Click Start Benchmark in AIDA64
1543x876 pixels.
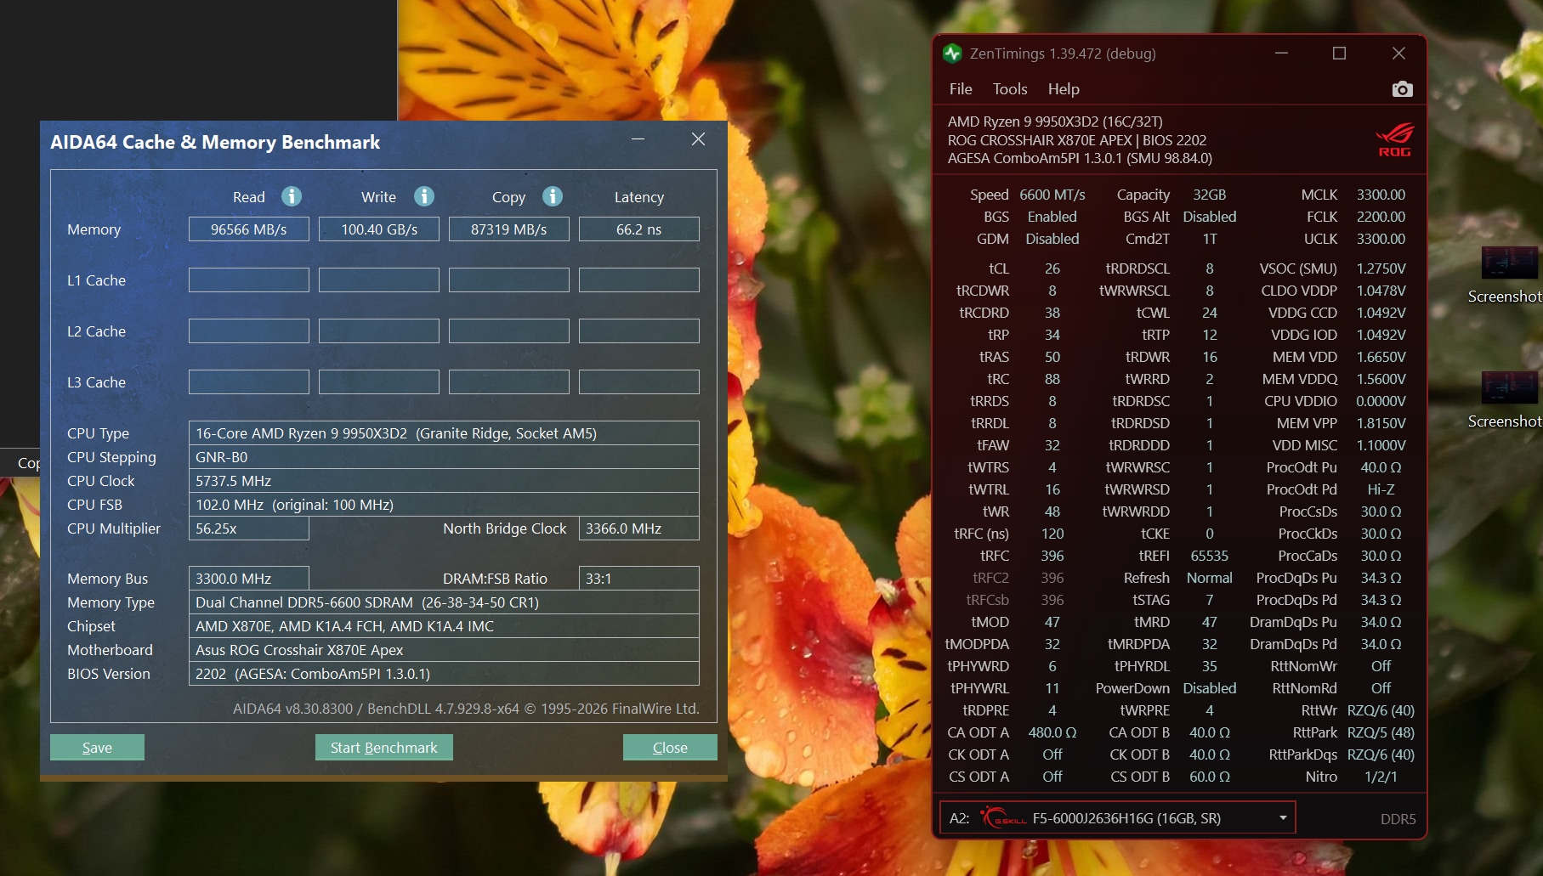pyautogui.click(x=384, y=748)
